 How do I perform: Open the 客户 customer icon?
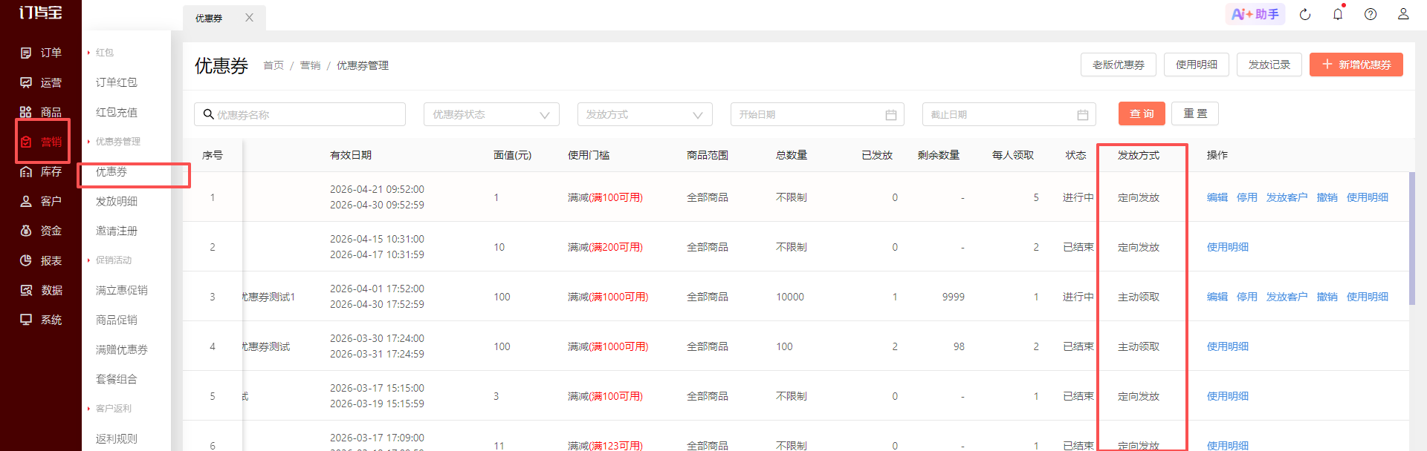26,201
